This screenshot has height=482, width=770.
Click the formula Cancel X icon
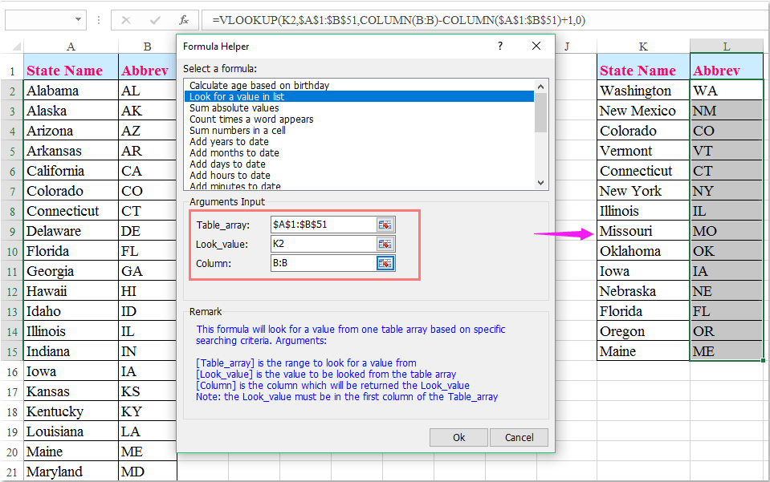pos(124,19)
